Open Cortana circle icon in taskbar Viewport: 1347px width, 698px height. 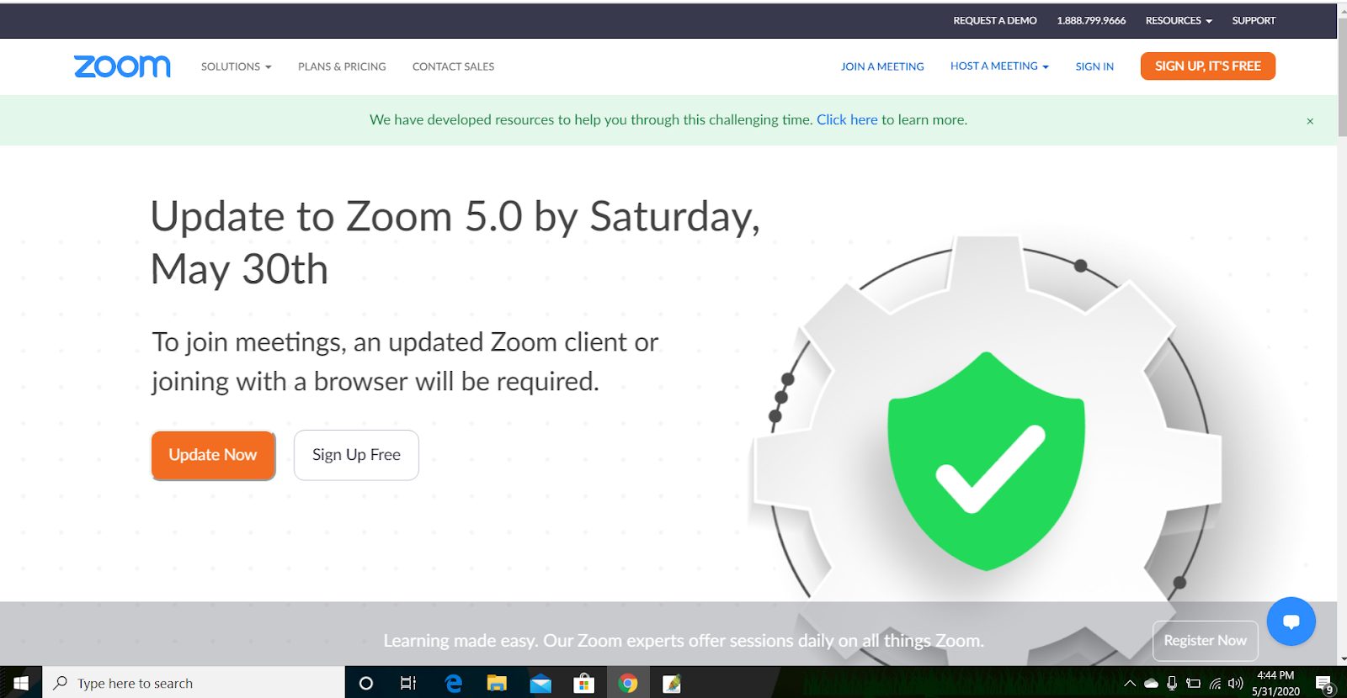(365, 683)
